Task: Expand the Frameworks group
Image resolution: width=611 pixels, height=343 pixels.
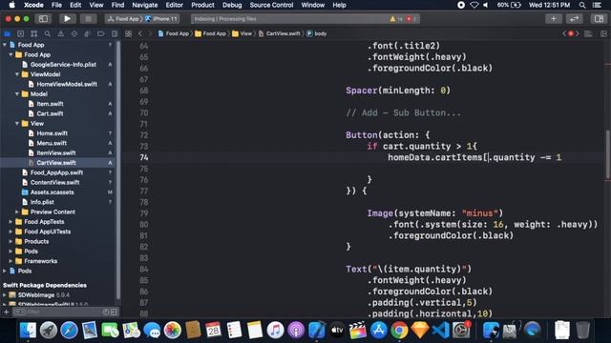Action: pos(11,261)
